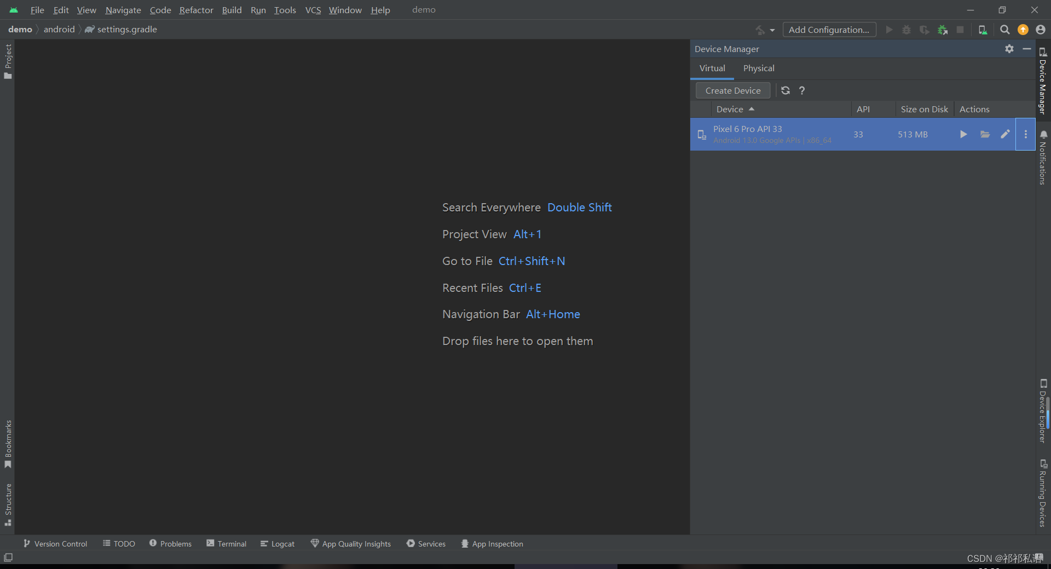Toggle the Device Explorer side tab
1051x569 pixels.
(1043, 411)
